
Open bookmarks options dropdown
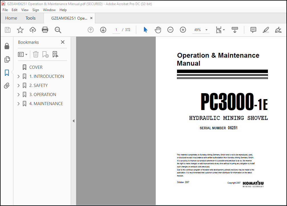(x=23, y=54)
